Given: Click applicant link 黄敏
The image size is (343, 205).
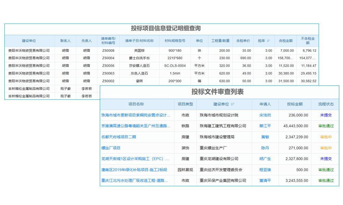Looking at the screenshot, I should click(264, 137).
